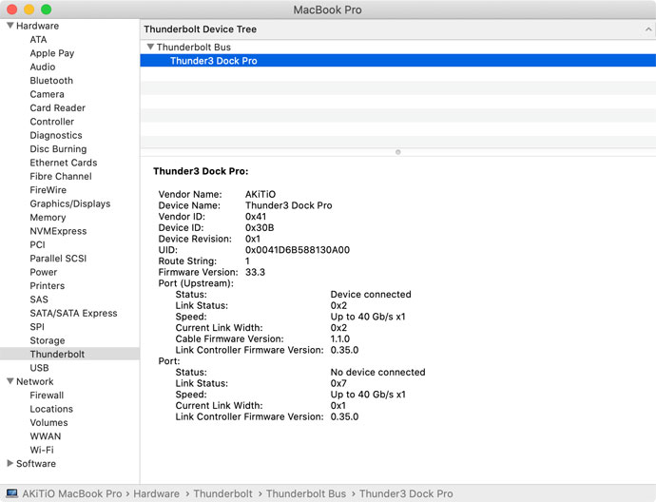Toggle sort arrow in device tree header

tap(647, 29)
